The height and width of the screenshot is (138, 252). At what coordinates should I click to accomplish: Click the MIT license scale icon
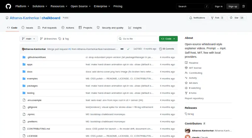(x=186, y=68)
